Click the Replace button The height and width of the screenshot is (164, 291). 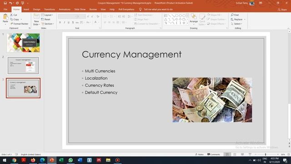(x=236, y=19)
